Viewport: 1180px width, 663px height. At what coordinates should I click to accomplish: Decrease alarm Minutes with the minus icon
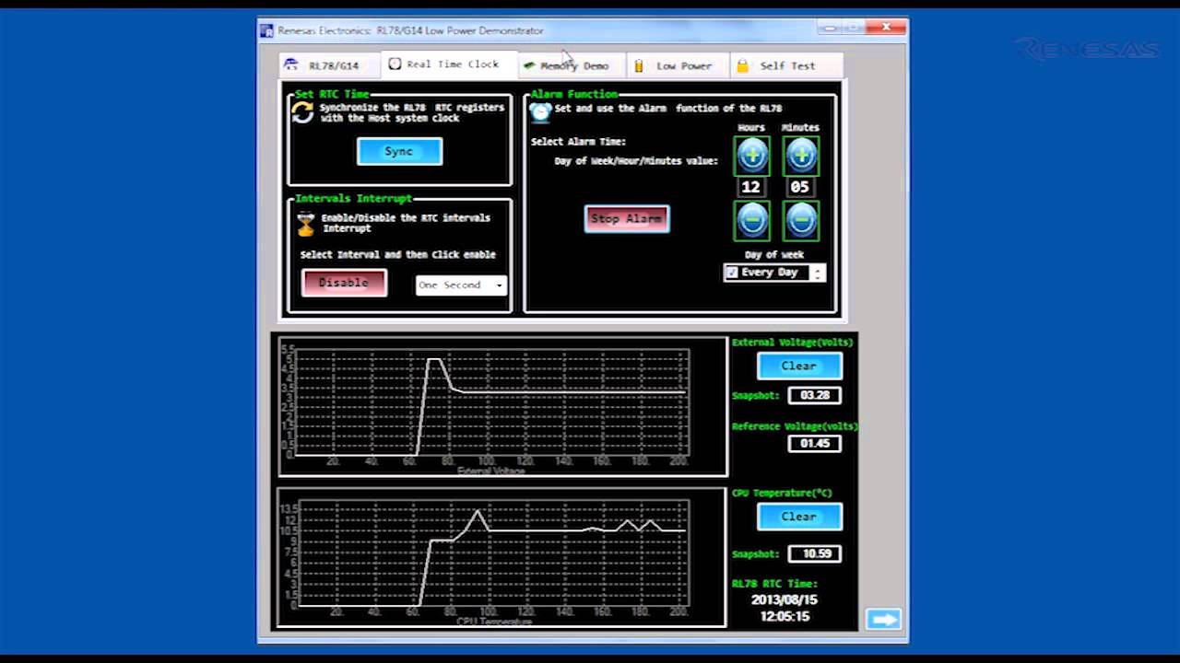[801, 221]
